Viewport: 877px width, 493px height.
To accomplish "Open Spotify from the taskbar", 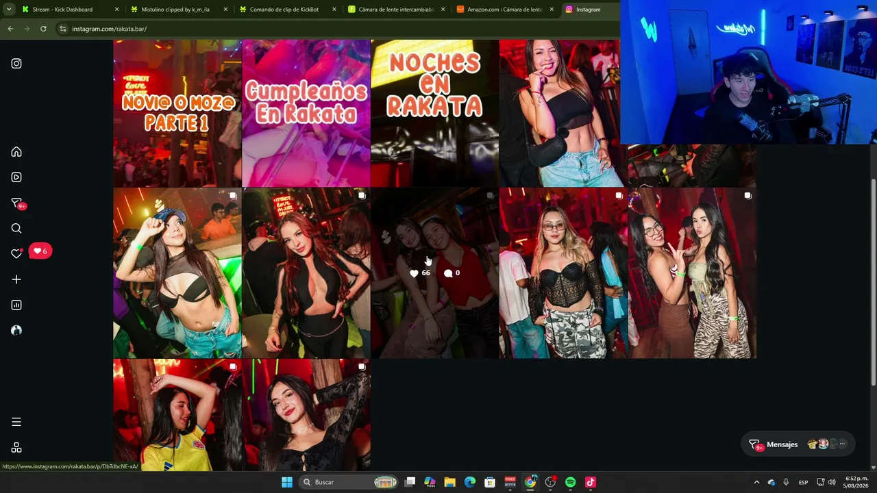I will pos(571,482).
